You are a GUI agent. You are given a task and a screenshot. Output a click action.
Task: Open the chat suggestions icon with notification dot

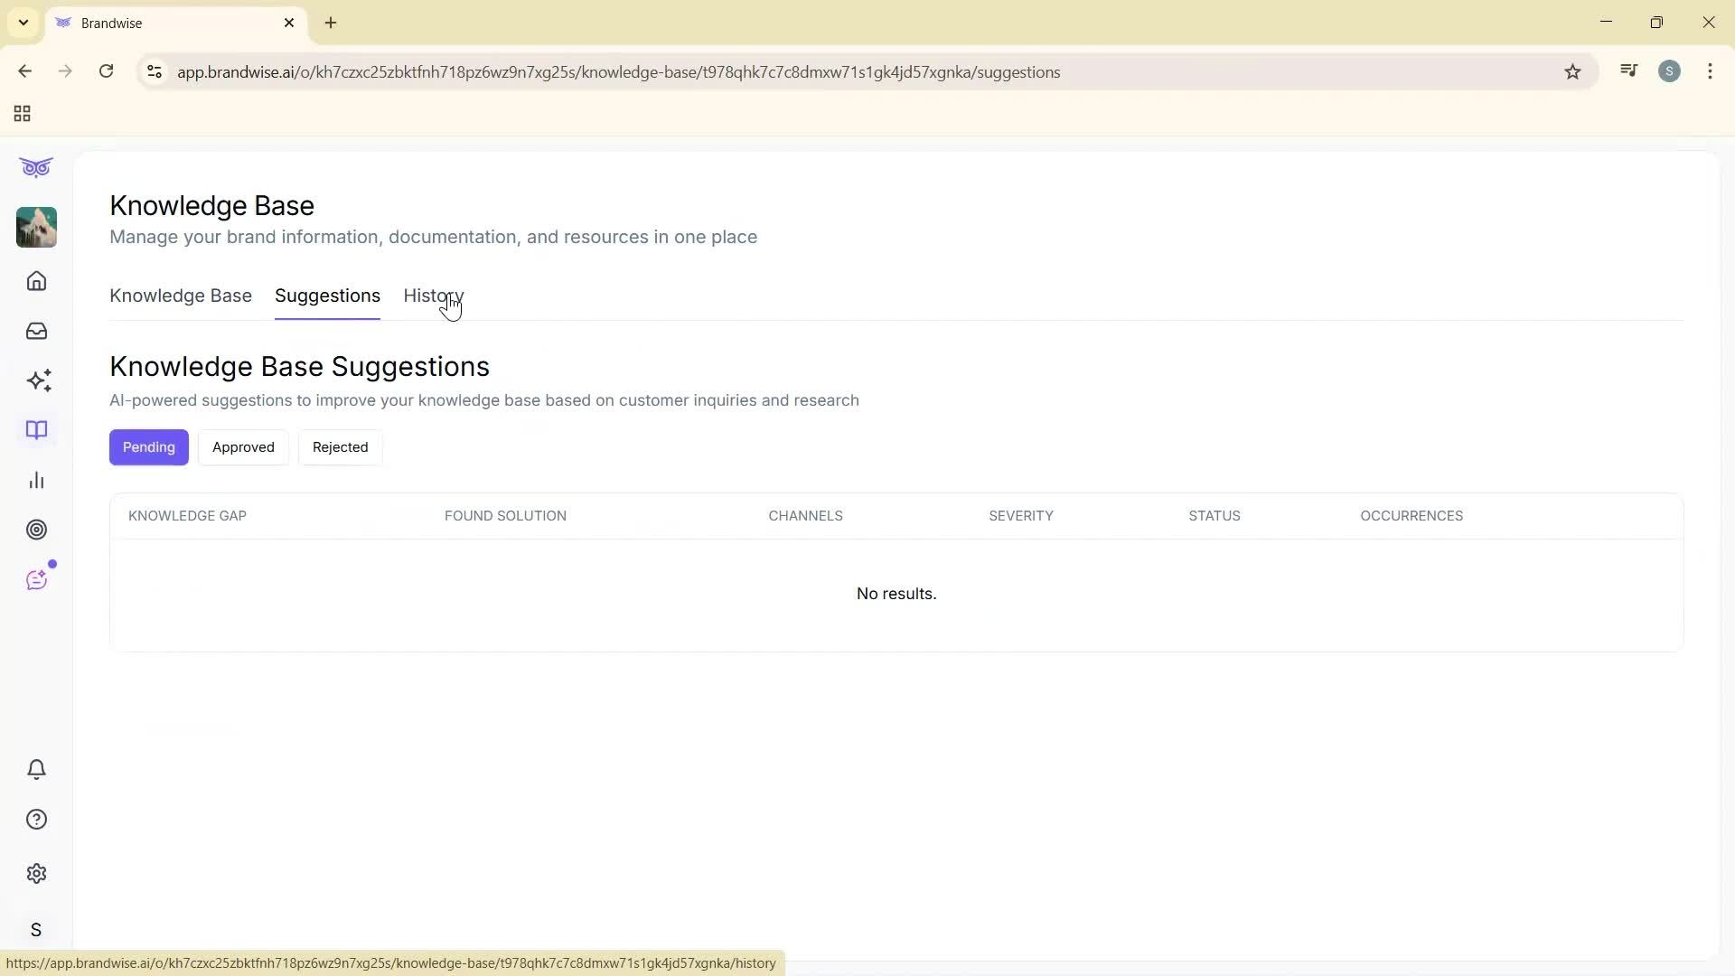[36, 579]
